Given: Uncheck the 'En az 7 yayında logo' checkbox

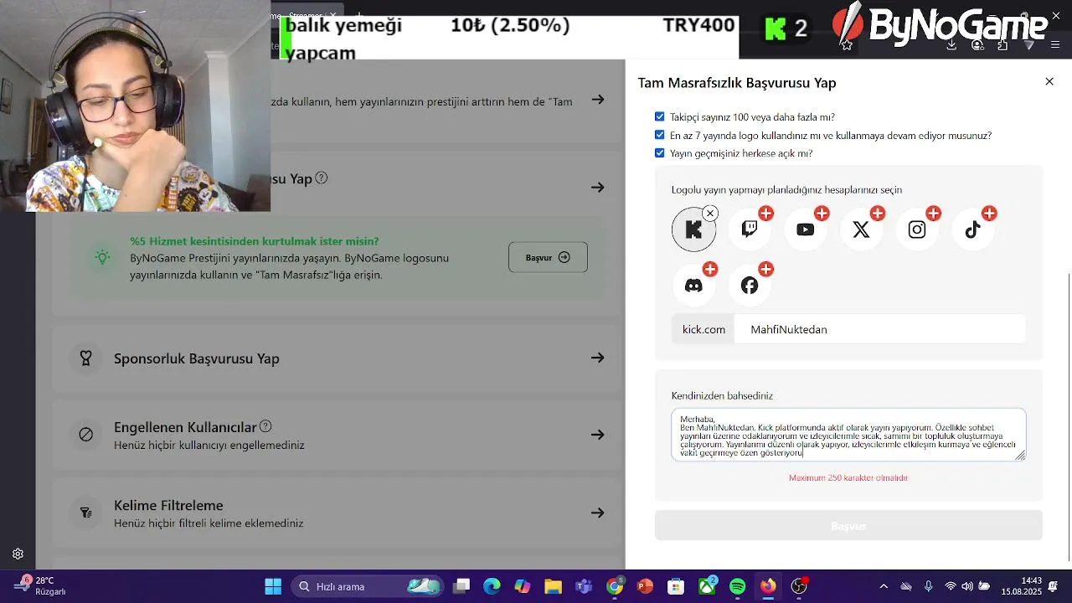Looking at the screenshot, I should pos(660,135).
